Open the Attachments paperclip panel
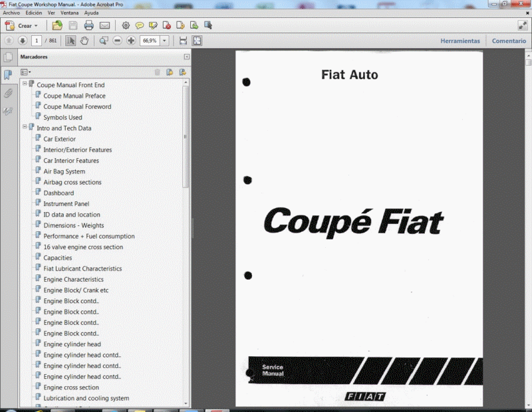 (x=8, y=93)
